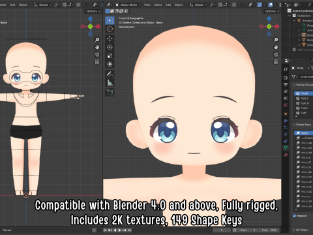Screen dimensions: 313x235
Task: Switch perspective/orthographic in right viewport
Action: pyautogui.click(x=276, y=62)
